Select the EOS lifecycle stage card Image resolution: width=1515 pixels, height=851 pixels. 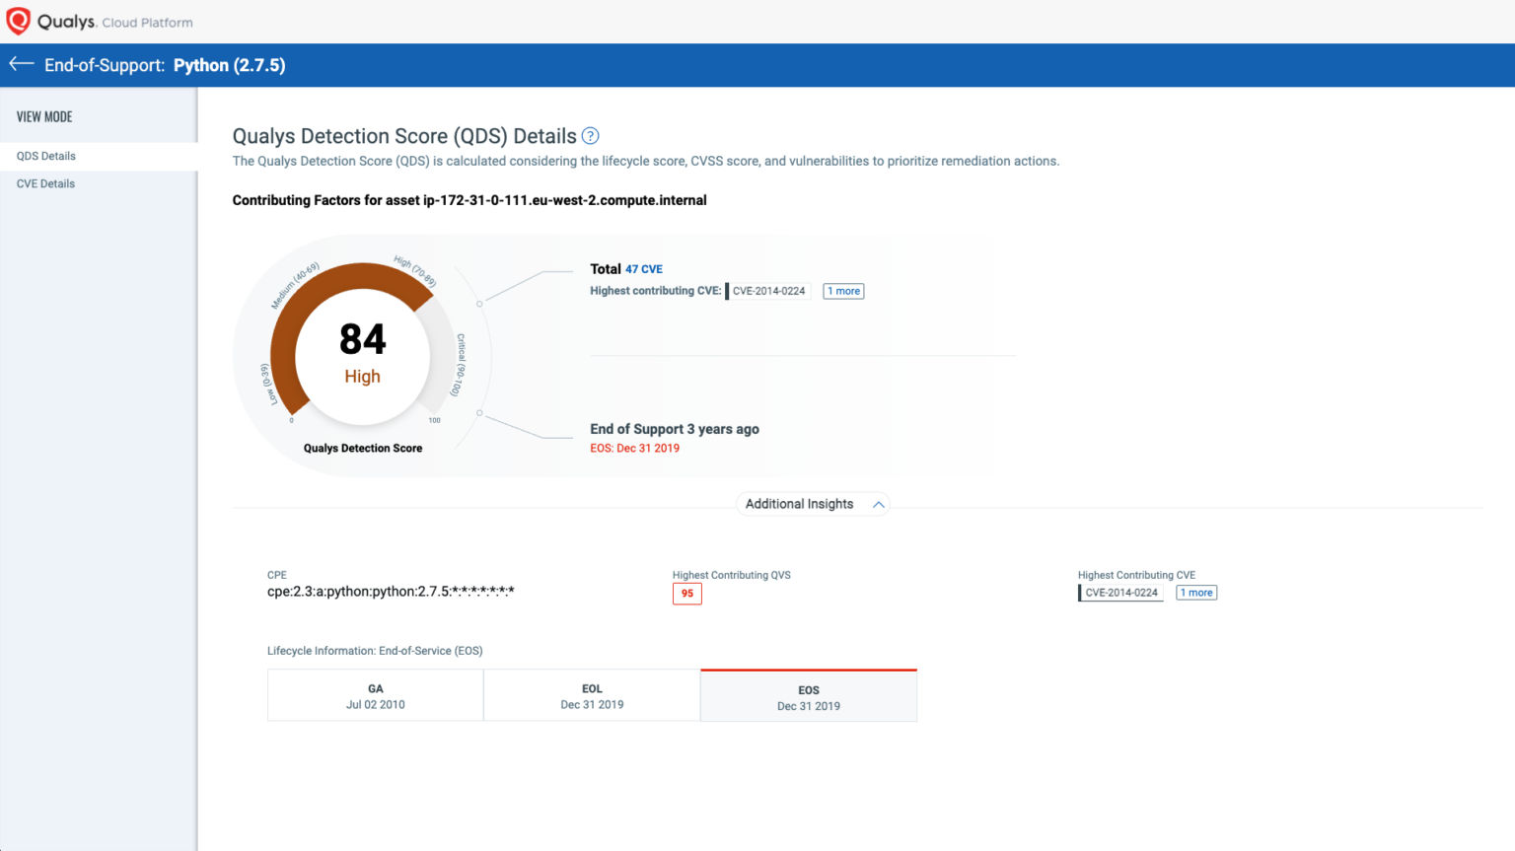pyautogui.click(x=808, y=695)
